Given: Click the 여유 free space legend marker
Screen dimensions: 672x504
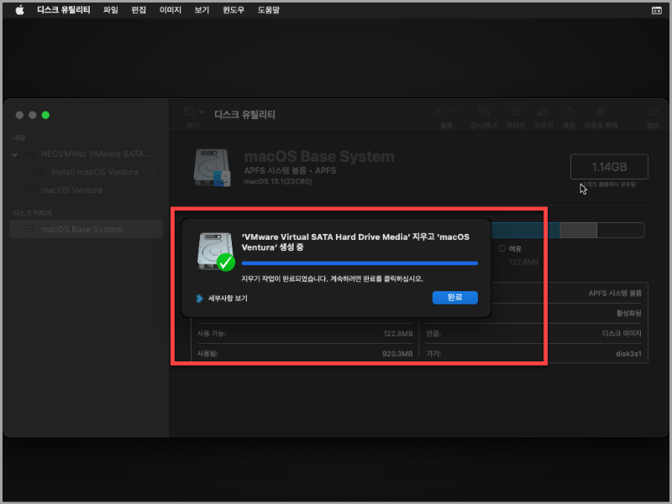Looking at the screenshot, I should [501, 248].
